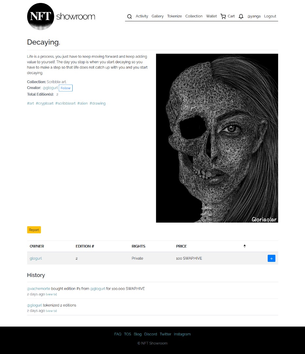Open the #cryptoart tag link

tap(45, 103)
